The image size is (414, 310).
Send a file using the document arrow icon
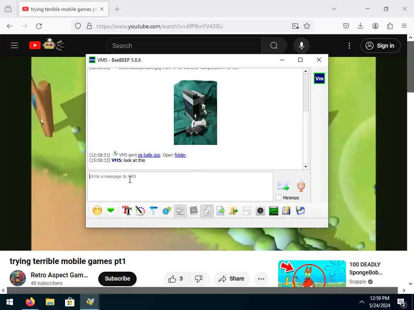click(220, 211)
